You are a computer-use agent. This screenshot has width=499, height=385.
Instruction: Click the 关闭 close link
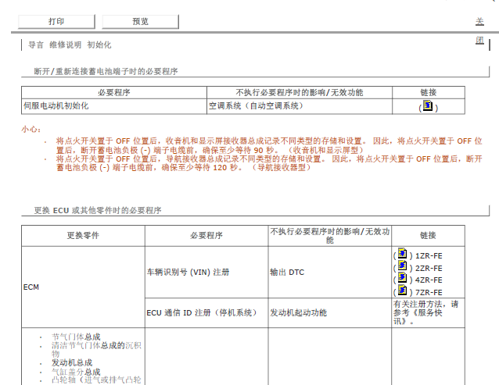[x=479, y=30]
